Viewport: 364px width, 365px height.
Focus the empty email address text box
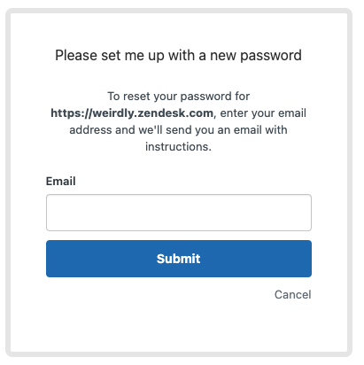tap(179, 213)
